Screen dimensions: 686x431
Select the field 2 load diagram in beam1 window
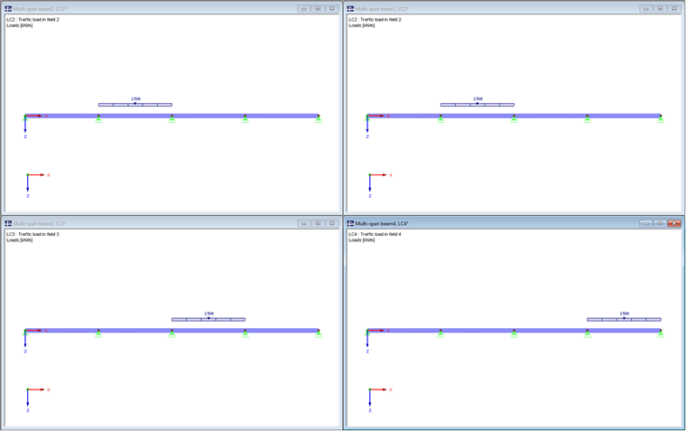click(x=477, y=105)
